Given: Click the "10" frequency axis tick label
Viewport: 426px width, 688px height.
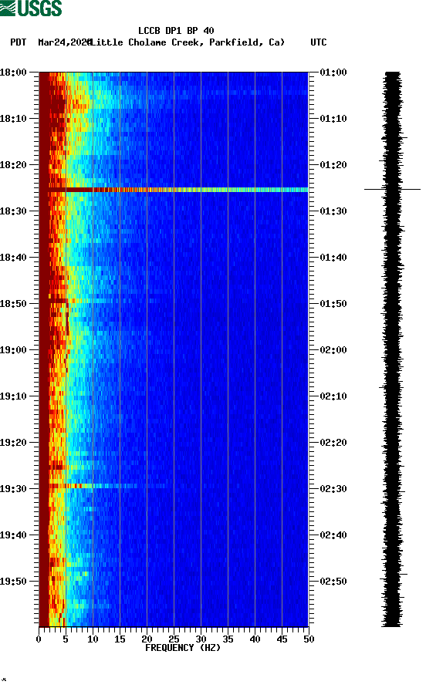Looking at the screenshot, I should pyautogui.click(x=93, y=639).
